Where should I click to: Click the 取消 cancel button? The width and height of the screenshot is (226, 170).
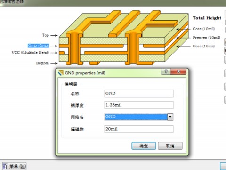(x=170, y=146)
